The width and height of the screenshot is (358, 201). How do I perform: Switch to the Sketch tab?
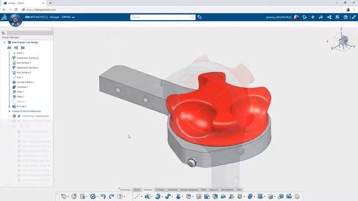(x=137, y=190)
